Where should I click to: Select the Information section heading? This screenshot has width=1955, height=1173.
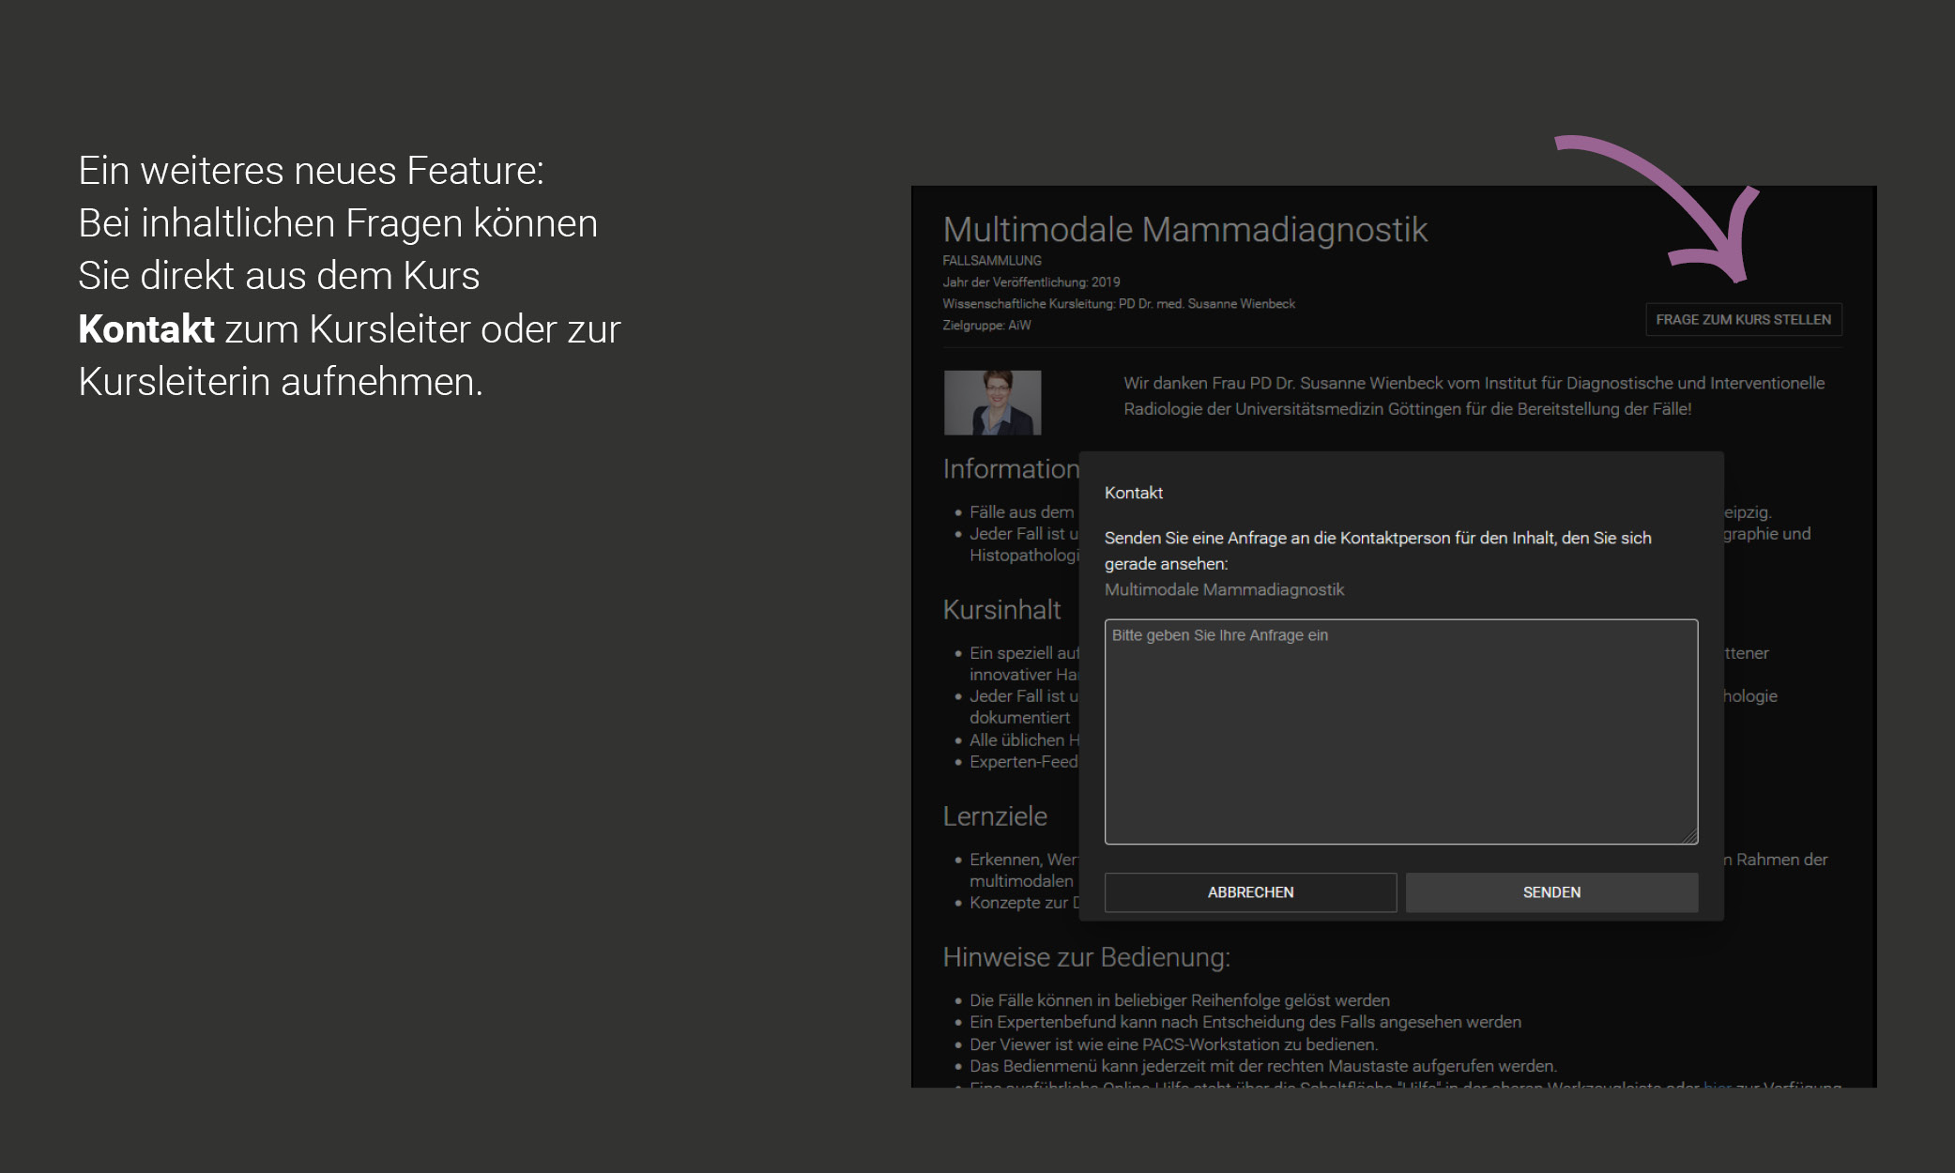click(1010, 469)
